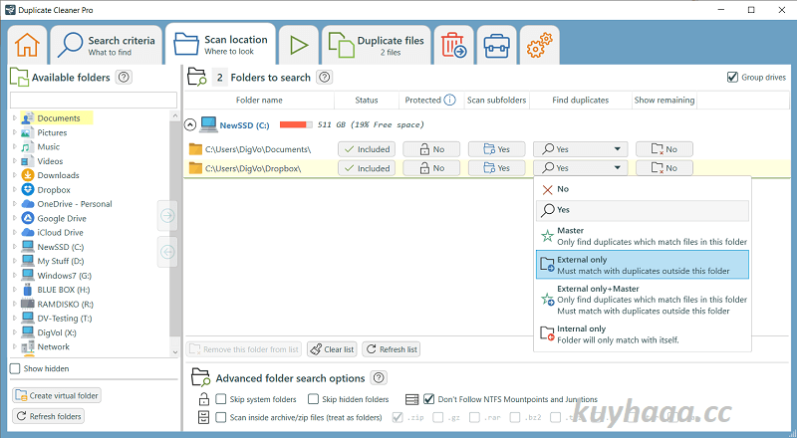Click the Pictures folder icon
This screenshot has width=797, height=438.
tap(28, 132)
